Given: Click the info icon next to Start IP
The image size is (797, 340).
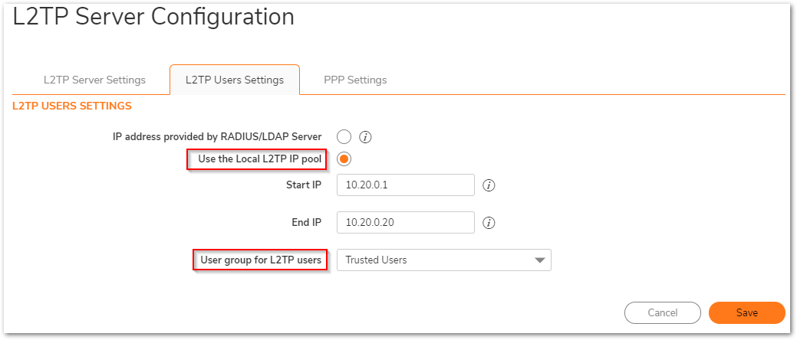Looking at the screenshot, I should tap(489, 185).
